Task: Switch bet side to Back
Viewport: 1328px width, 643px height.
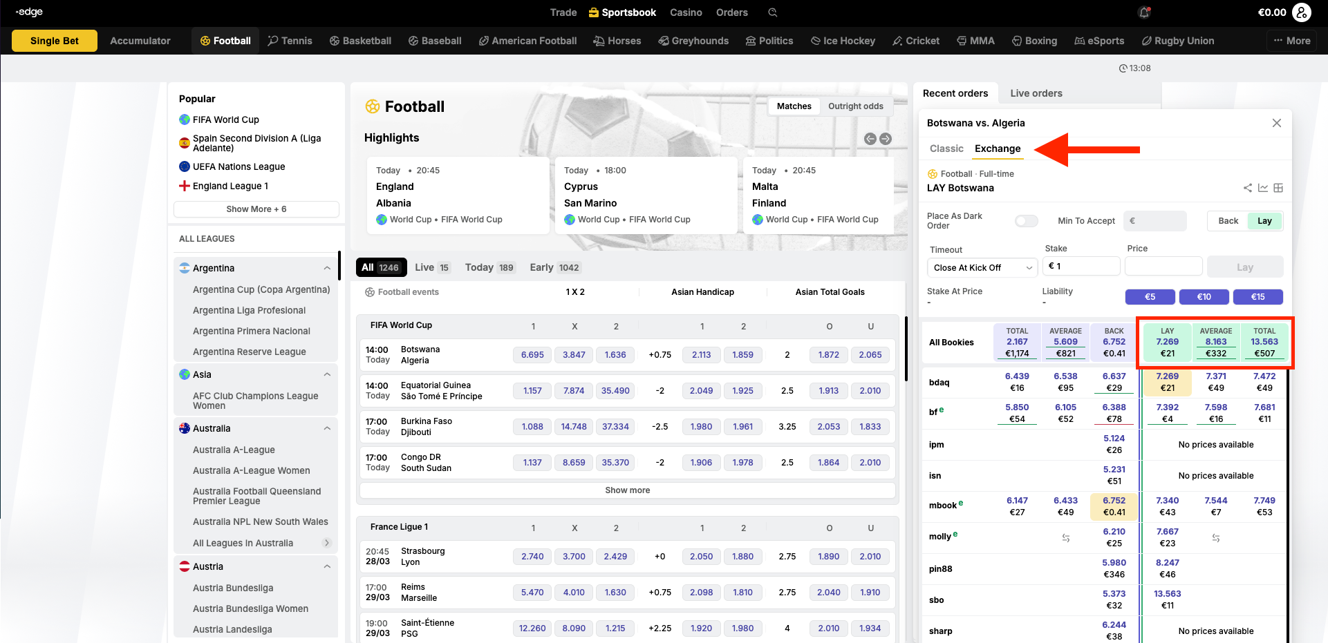Action: pos(1228,221)
